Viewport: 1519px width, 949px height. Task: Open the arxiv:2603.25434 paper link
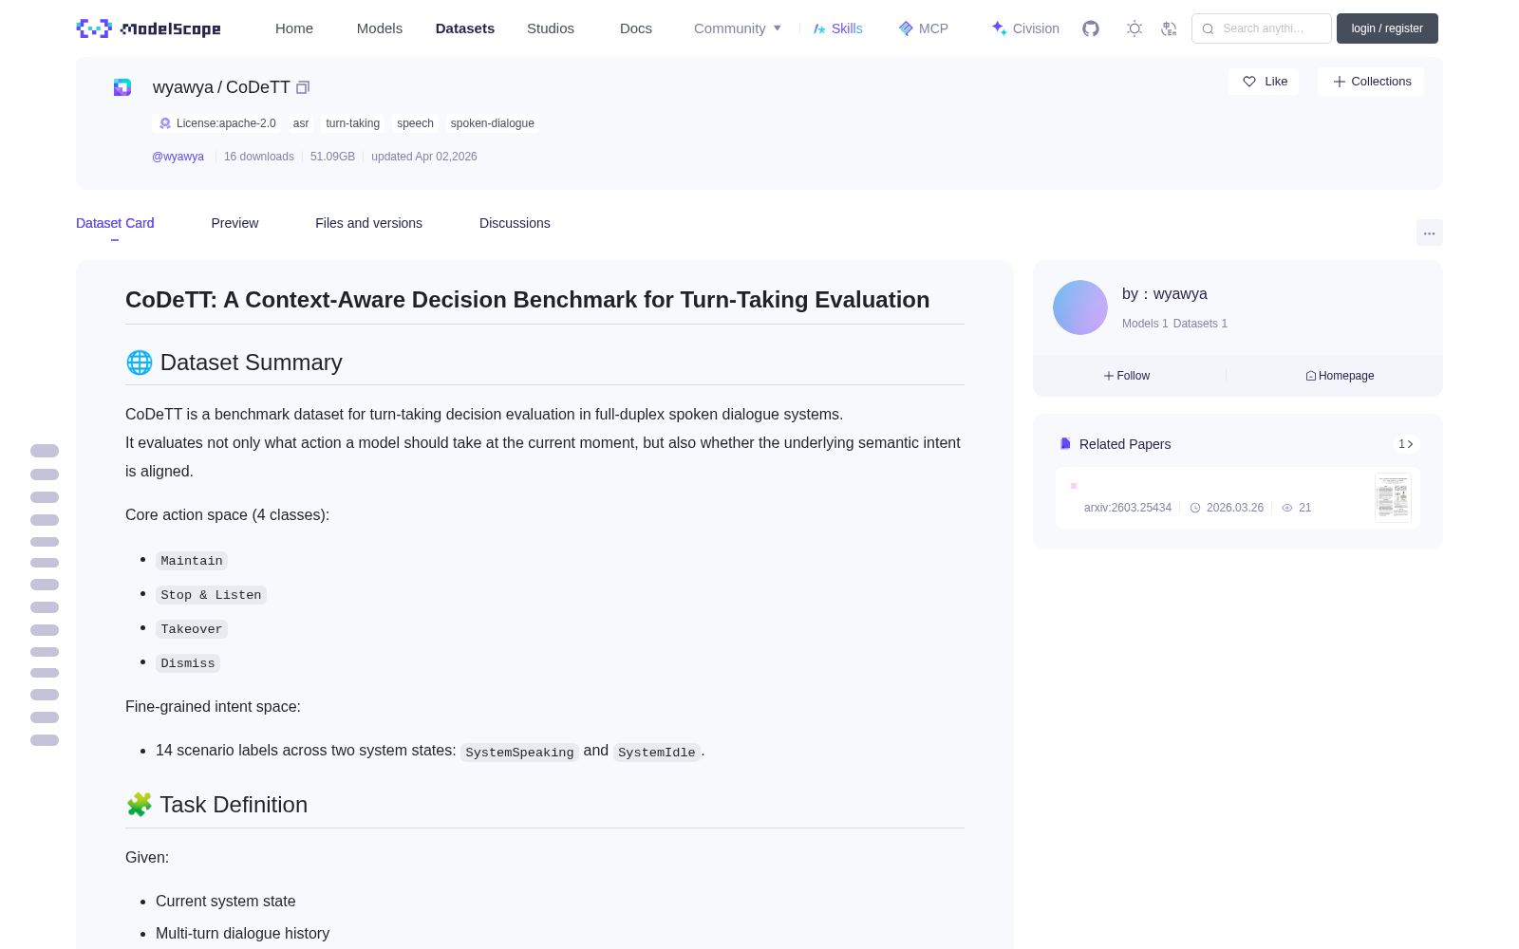pyautogui.click(x=1128, y=508)
